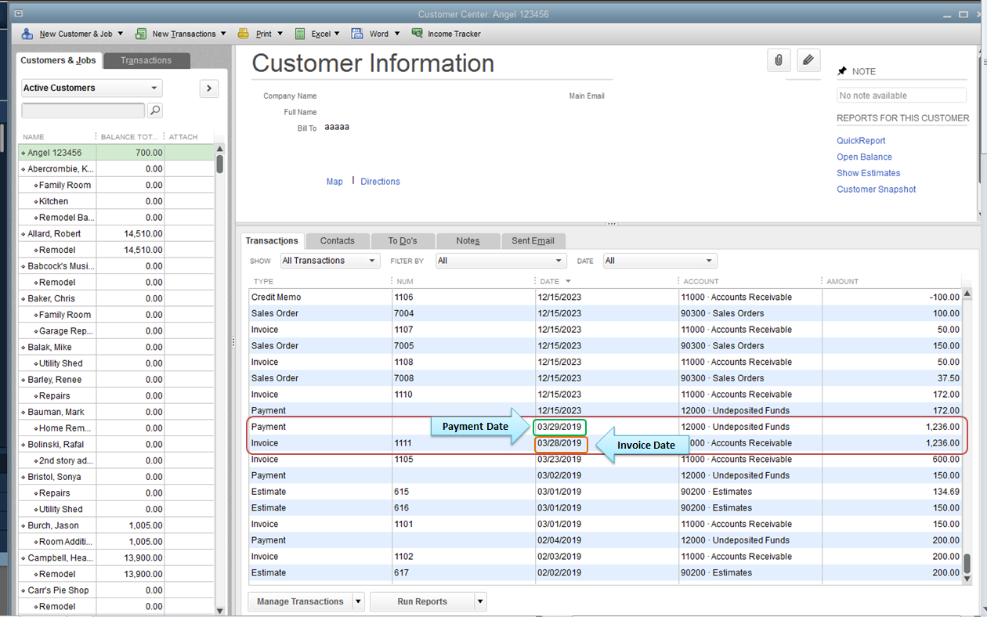Collapse the customer list panel arrow
Image resolution: width=987 pixels, height=617 pixels.
pos(208,88)
